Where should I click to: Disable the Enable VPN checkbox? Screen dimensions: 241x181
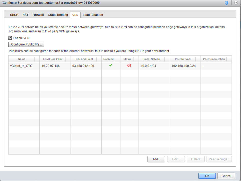click(10, 38)
